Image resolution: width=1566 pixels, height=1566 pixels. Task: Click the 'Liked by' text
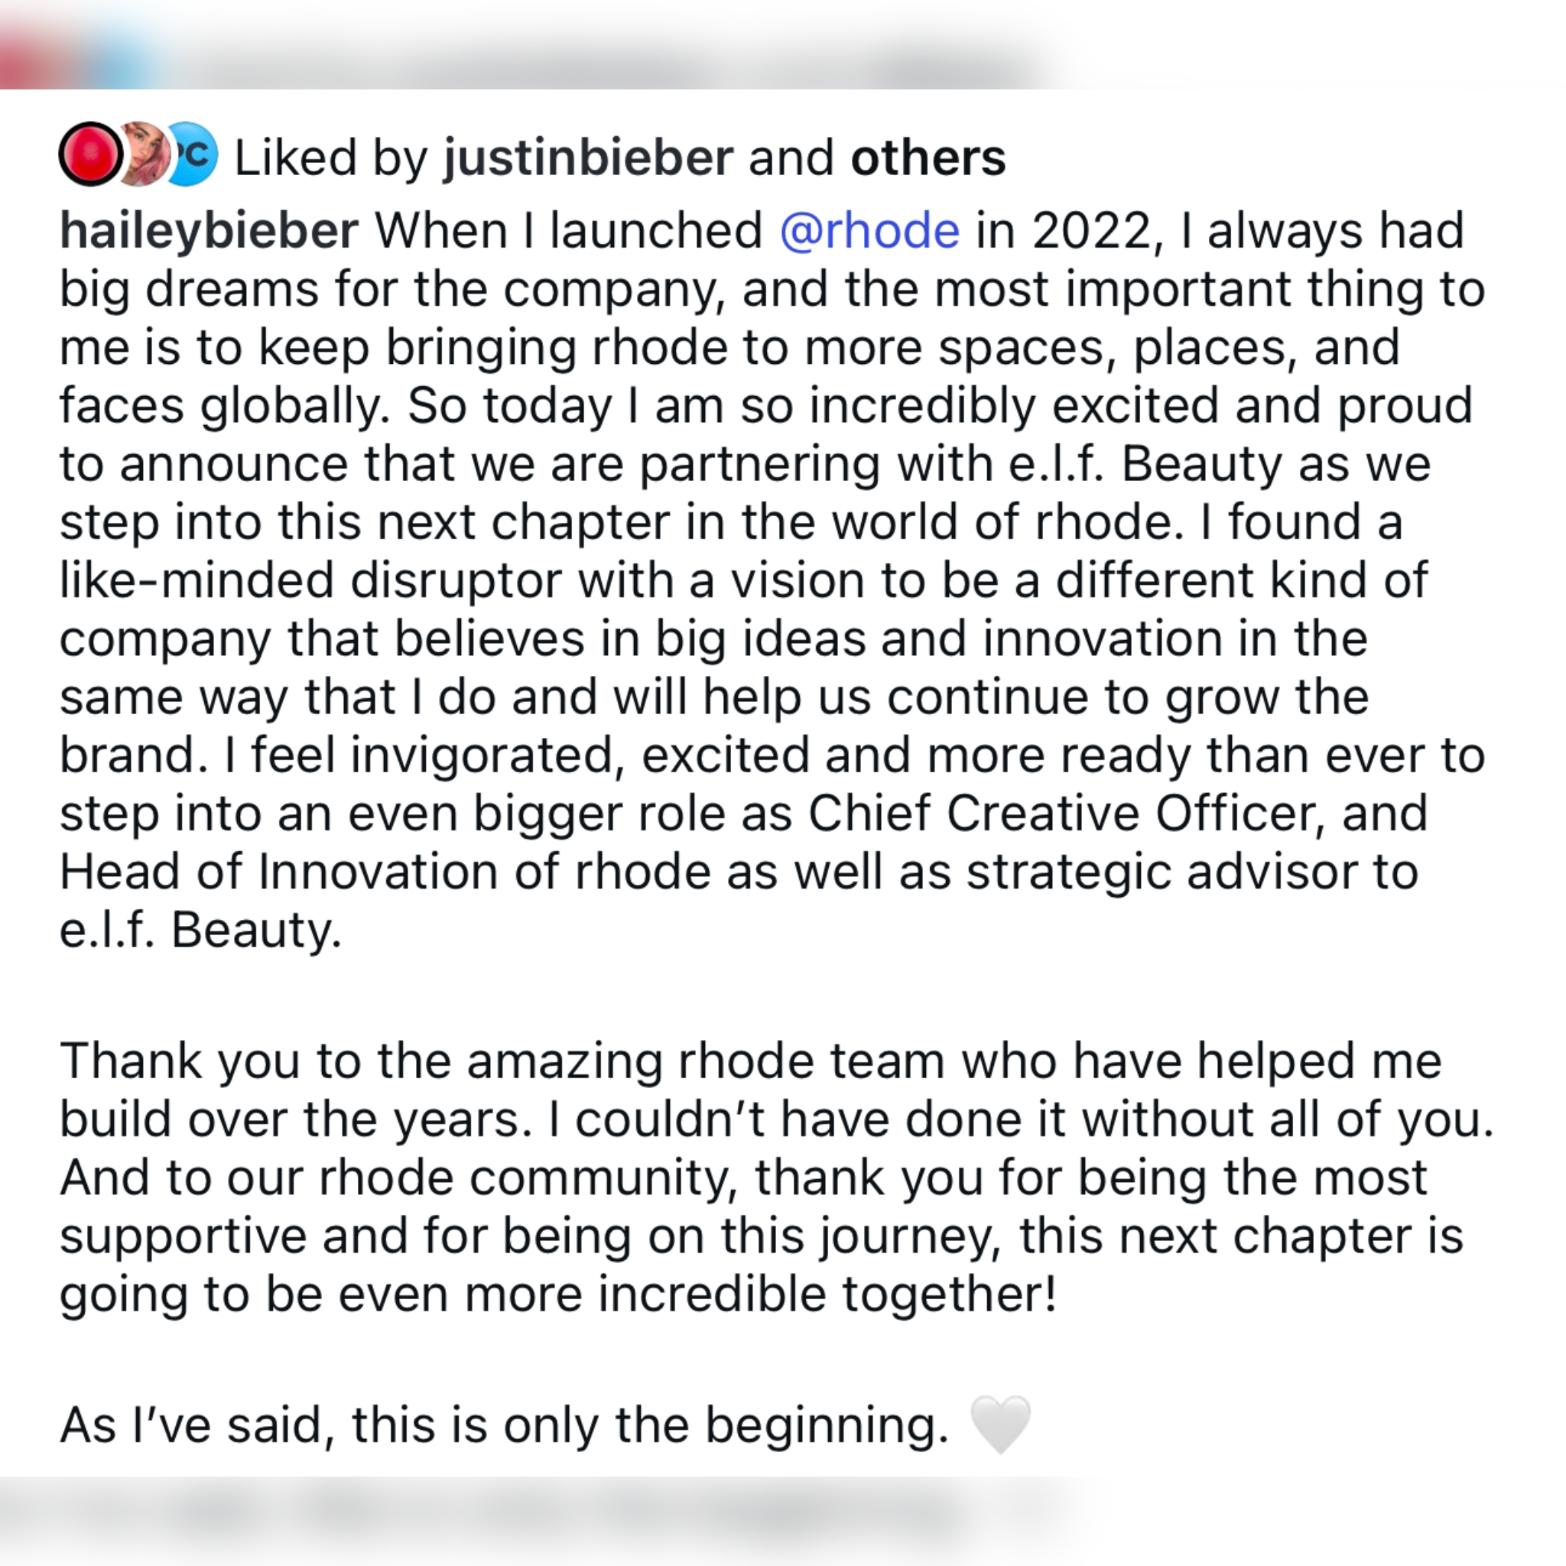[x=330, y=158]
